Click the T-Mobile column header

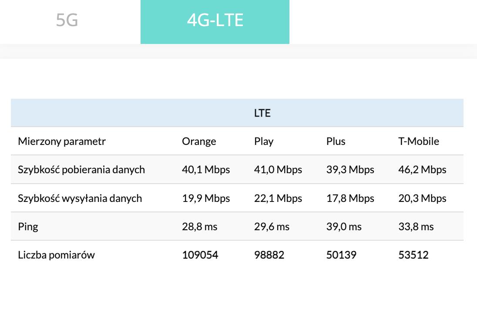point(419,141)
